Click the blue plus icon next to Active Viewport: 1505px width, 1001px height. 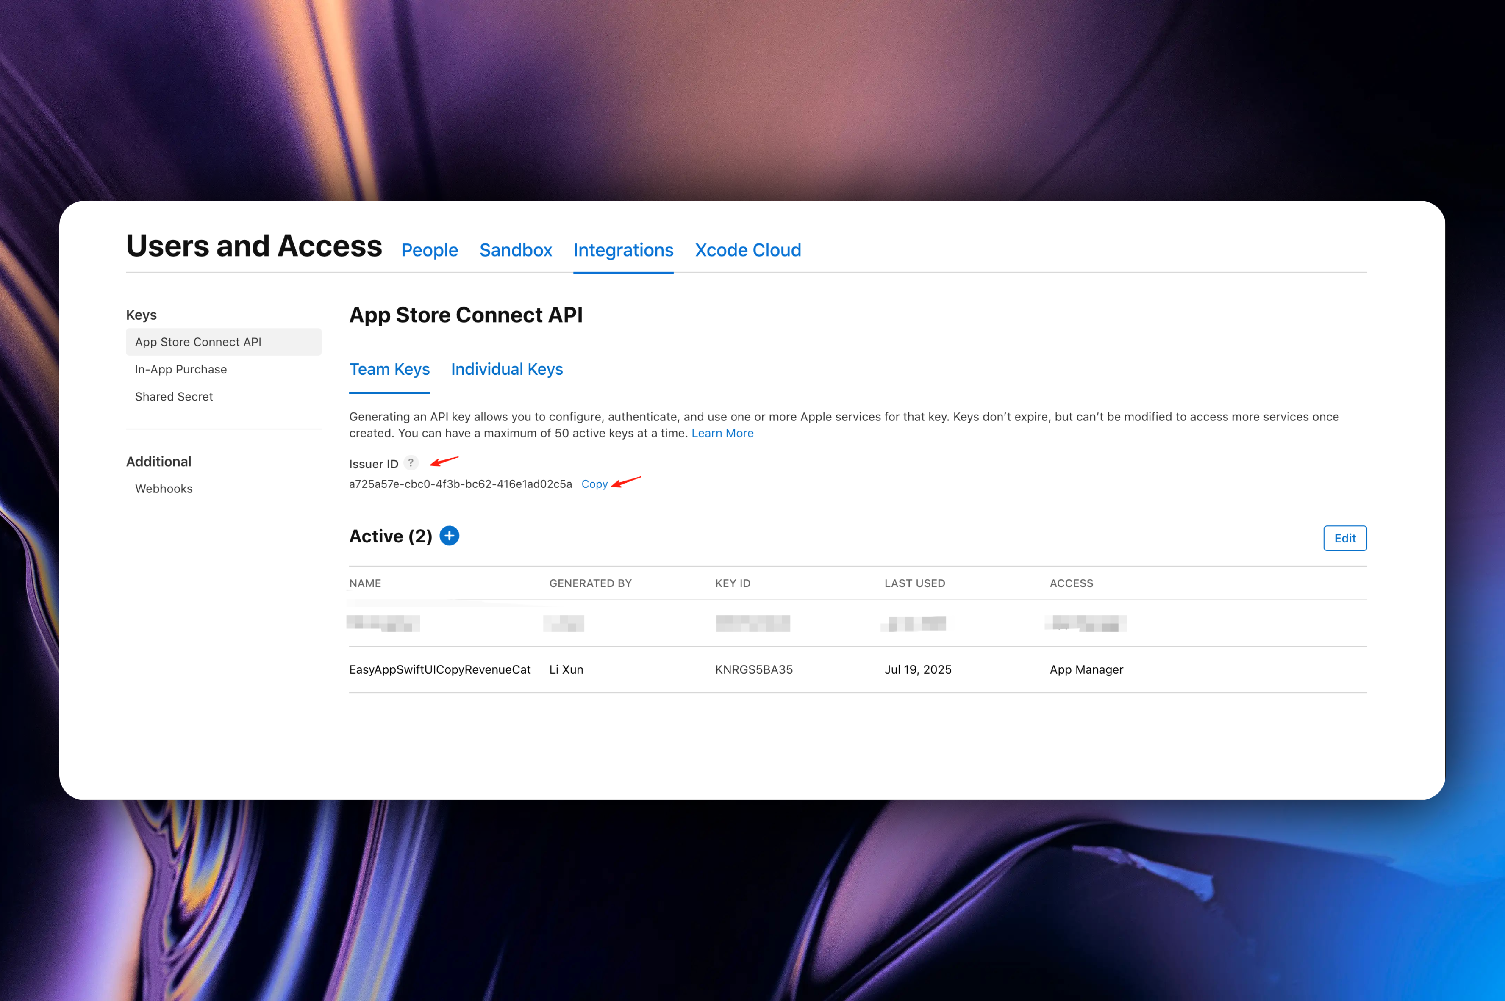(449, 536)
